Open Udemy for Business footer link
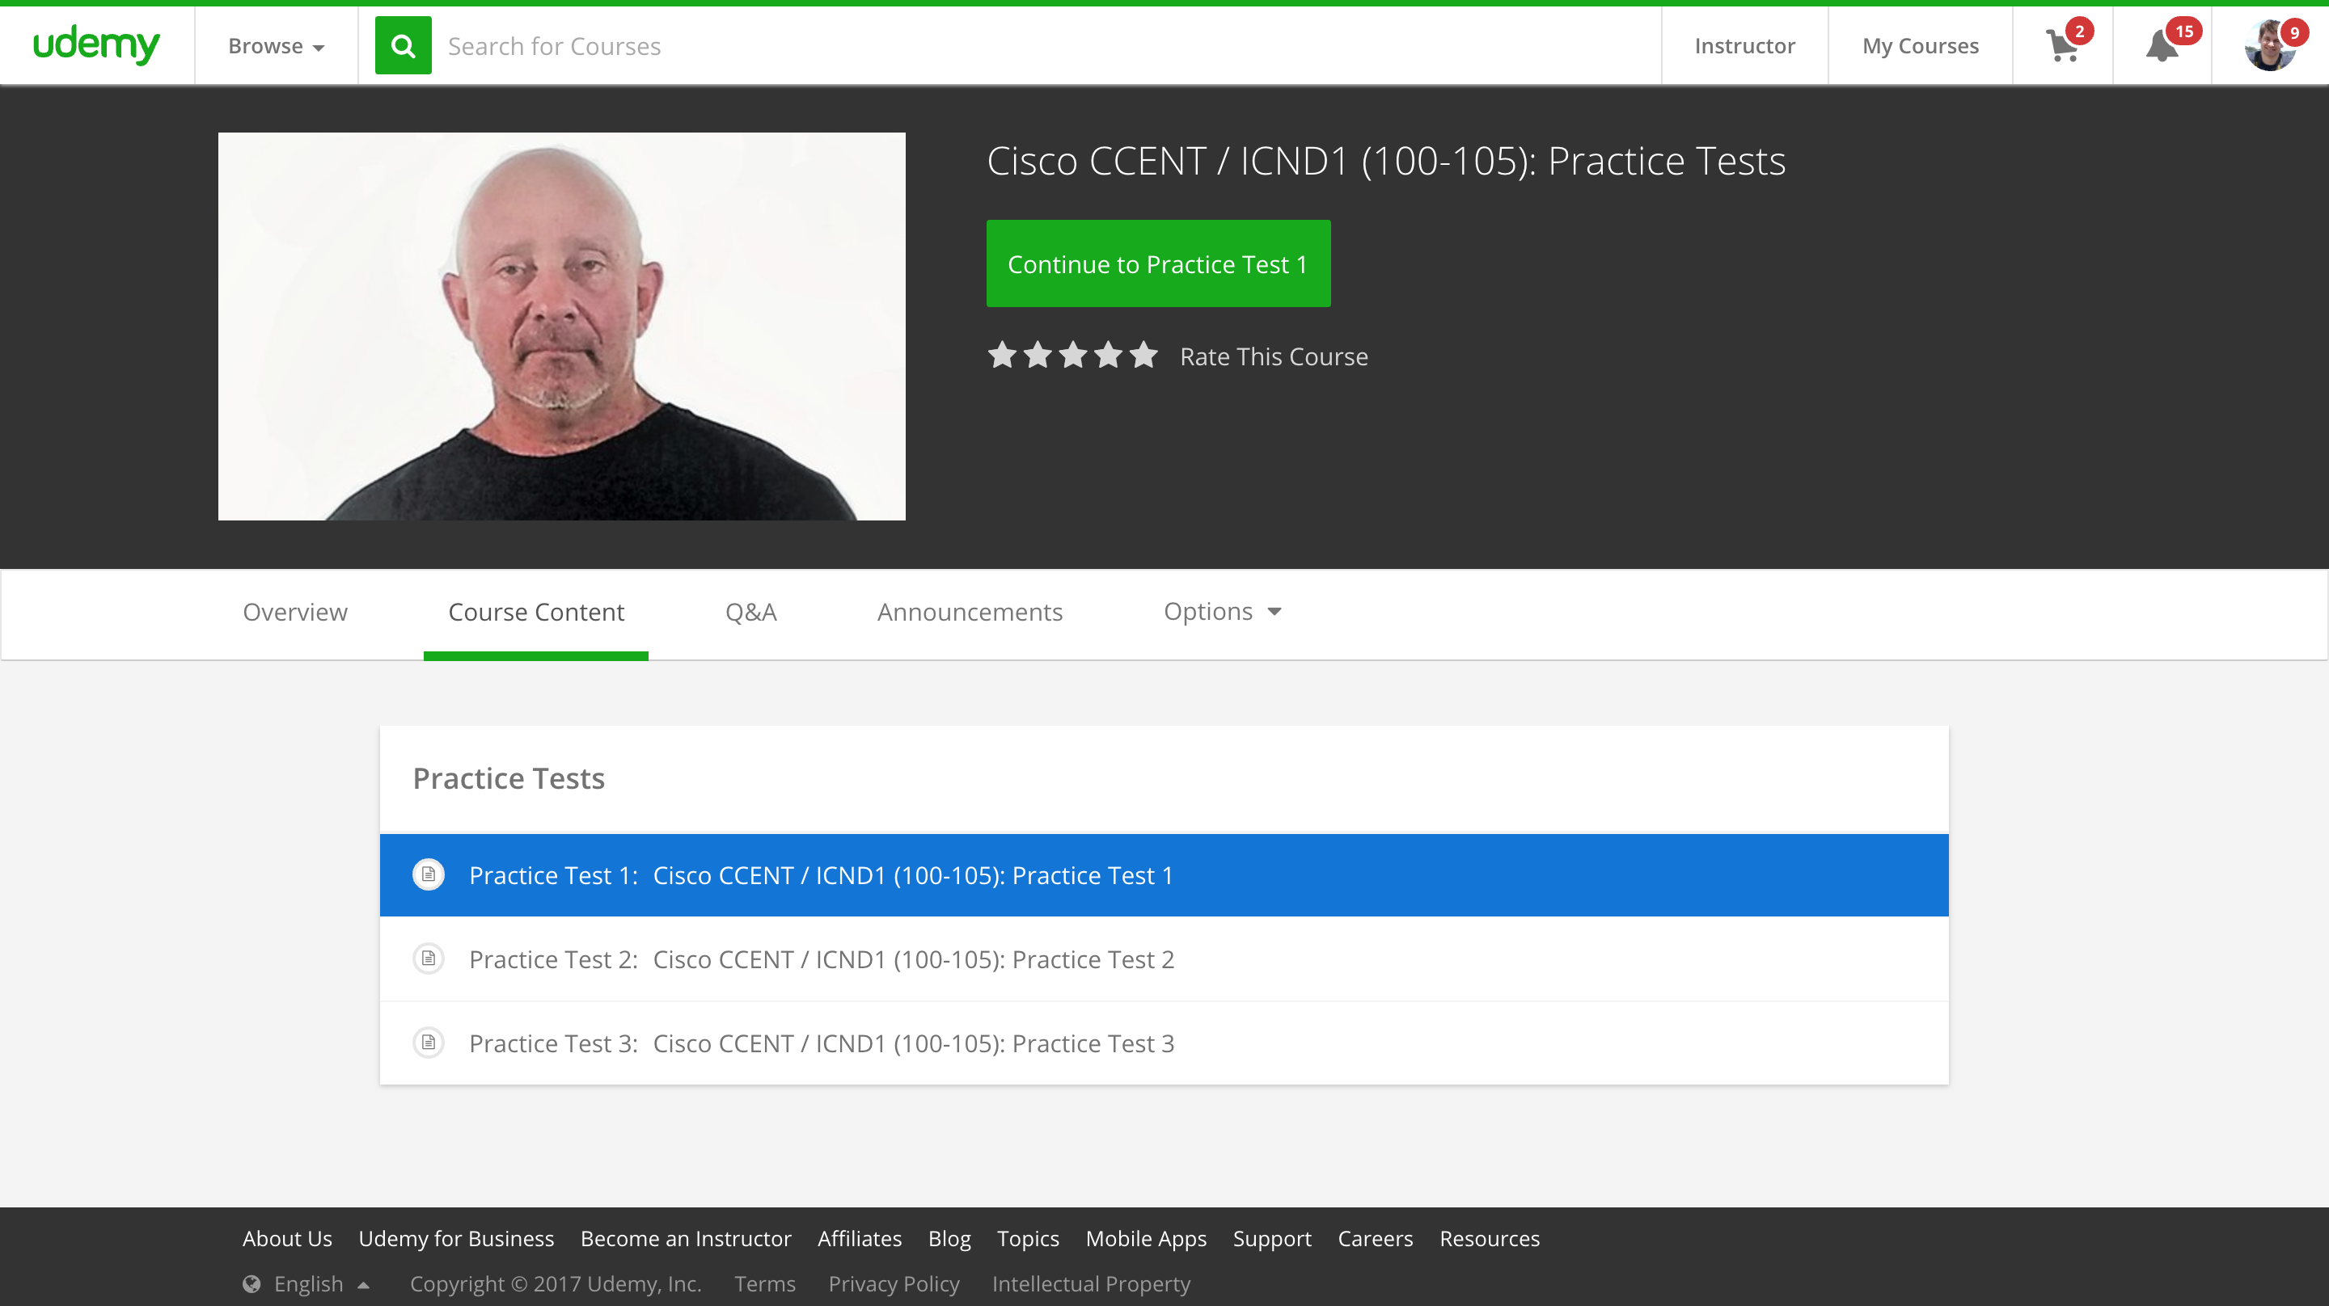This screenshot has height=1306, width=2329. [x=457, y=1238]
